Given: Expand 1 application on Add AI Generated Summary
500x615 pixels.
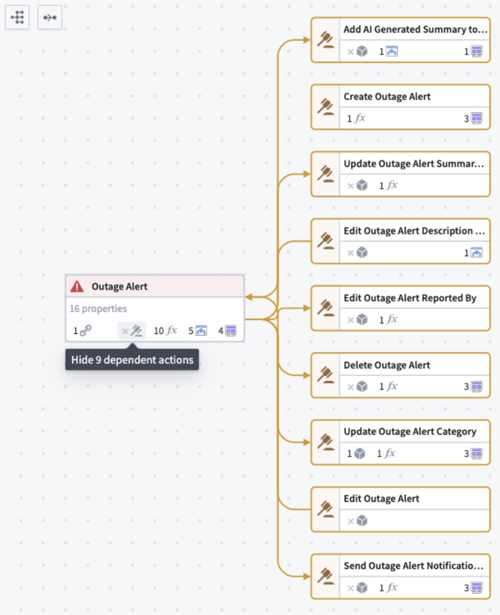Looking at the screenshot, I should (x=473, y=52).
